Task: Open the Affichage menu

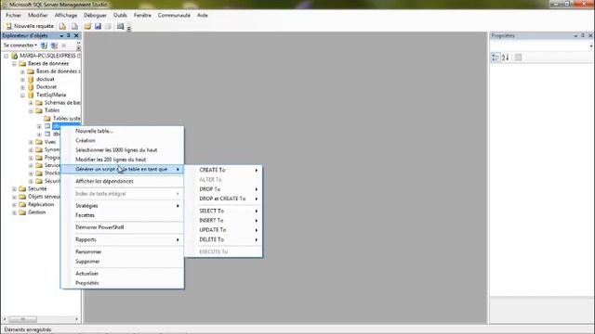Action: click(x=66, y=15)
